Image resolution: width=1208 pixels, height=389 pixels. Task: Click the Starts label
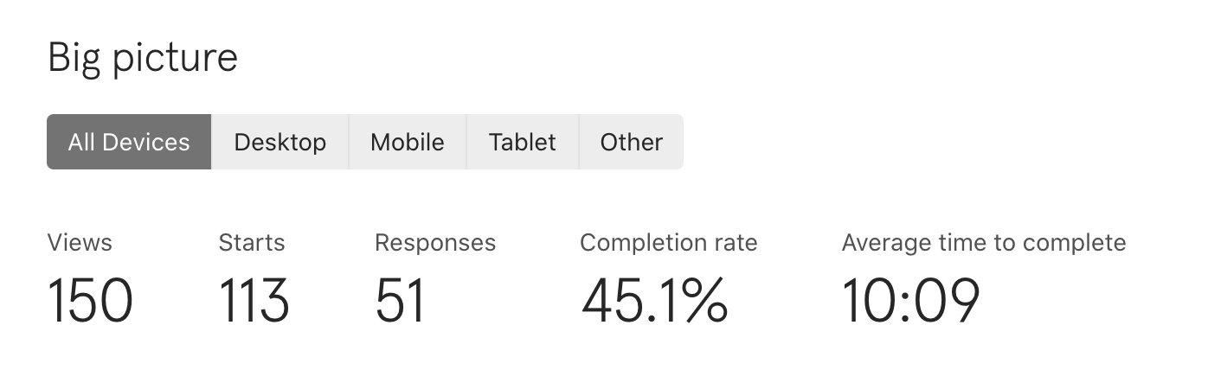(252, 243)
